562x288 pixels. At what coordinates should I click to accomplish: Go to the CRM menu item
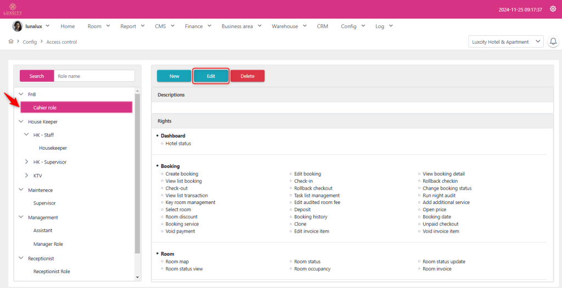(x=322, y=26)
